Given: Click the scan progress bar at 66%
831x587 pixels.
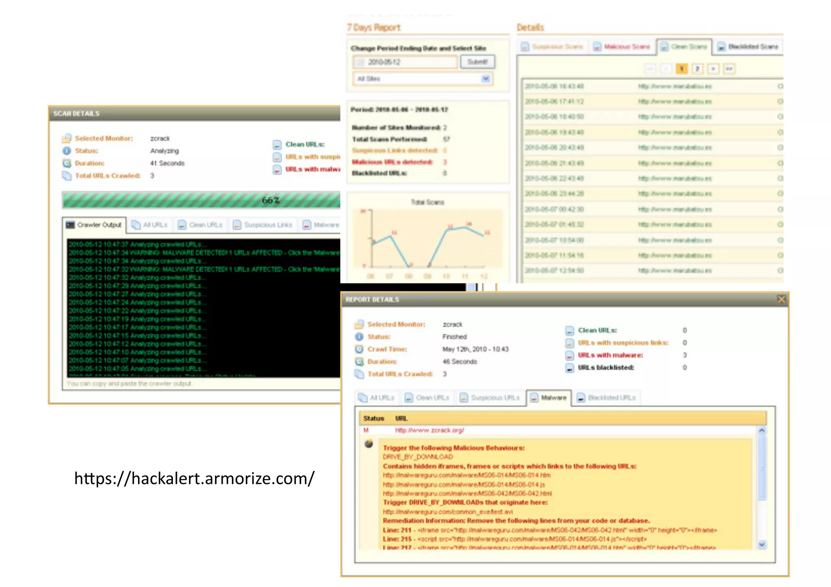Looking at the screenshot, I should (x=201, y=200).
